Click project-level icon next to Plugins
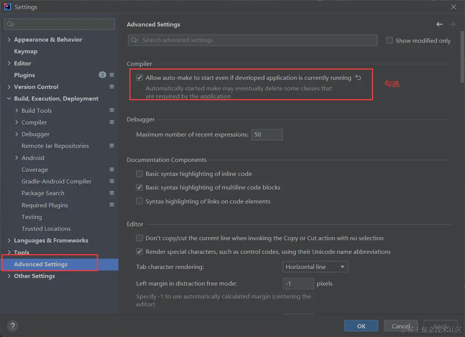465x337 pixels. point(112,75)
